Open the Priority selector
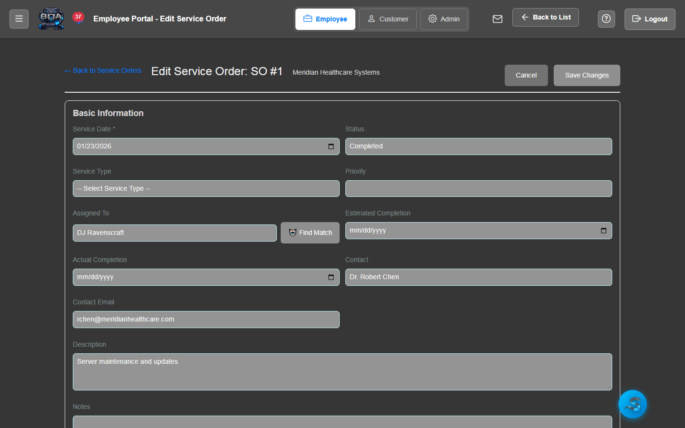The width and height of the screenshot is (685, 428). tap(479, 188)
